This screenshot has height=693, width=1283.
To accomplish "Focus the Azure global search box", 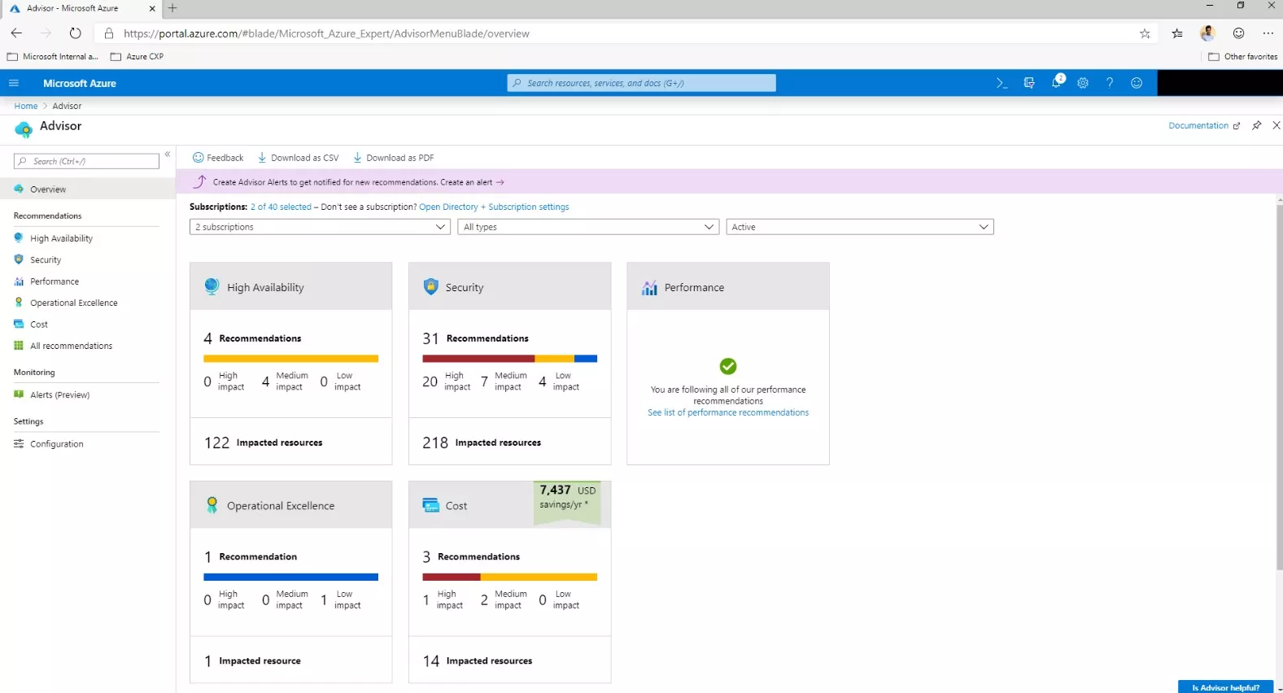I will (642, 83).
